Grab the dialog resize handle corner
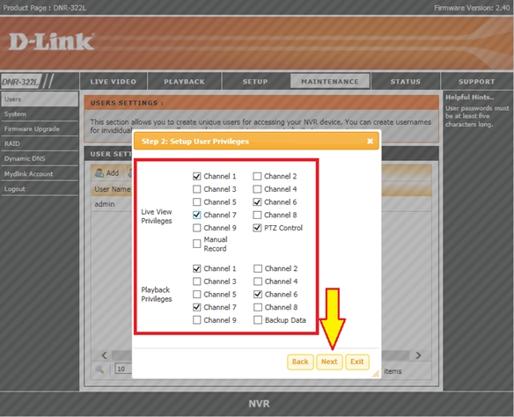Viewport: 514px width, 417px height. pyautogui.click(x=376, y=373)
